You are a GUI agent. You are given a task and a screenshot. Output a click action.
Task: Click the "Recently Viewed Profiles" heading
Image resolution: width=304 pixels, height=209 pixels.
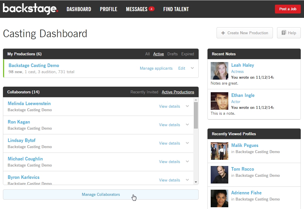tap(234, 134)
